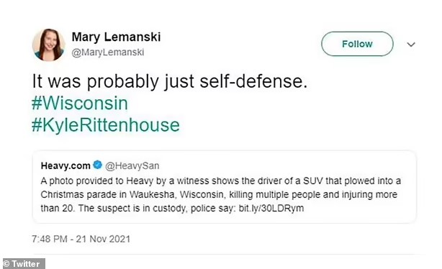
Task: Click the 21 Nov 2021 date
Action: (x=103, y=239)
